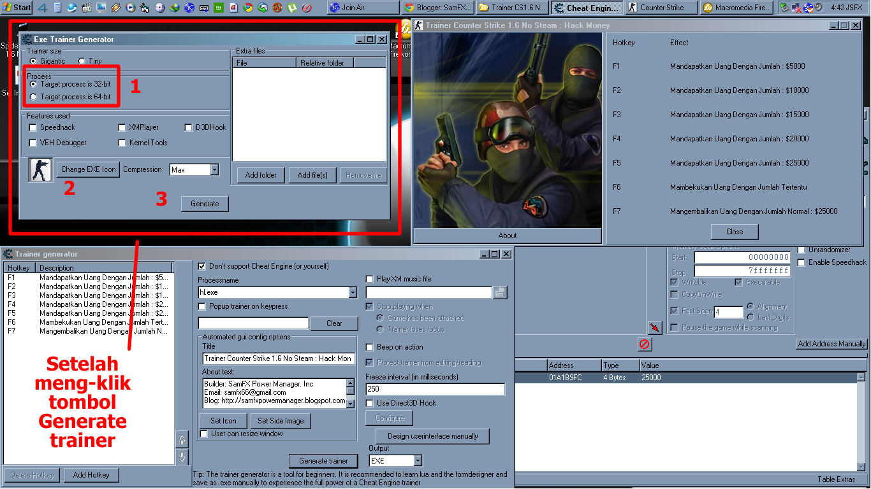Click Design userinterface manually button

432,436
